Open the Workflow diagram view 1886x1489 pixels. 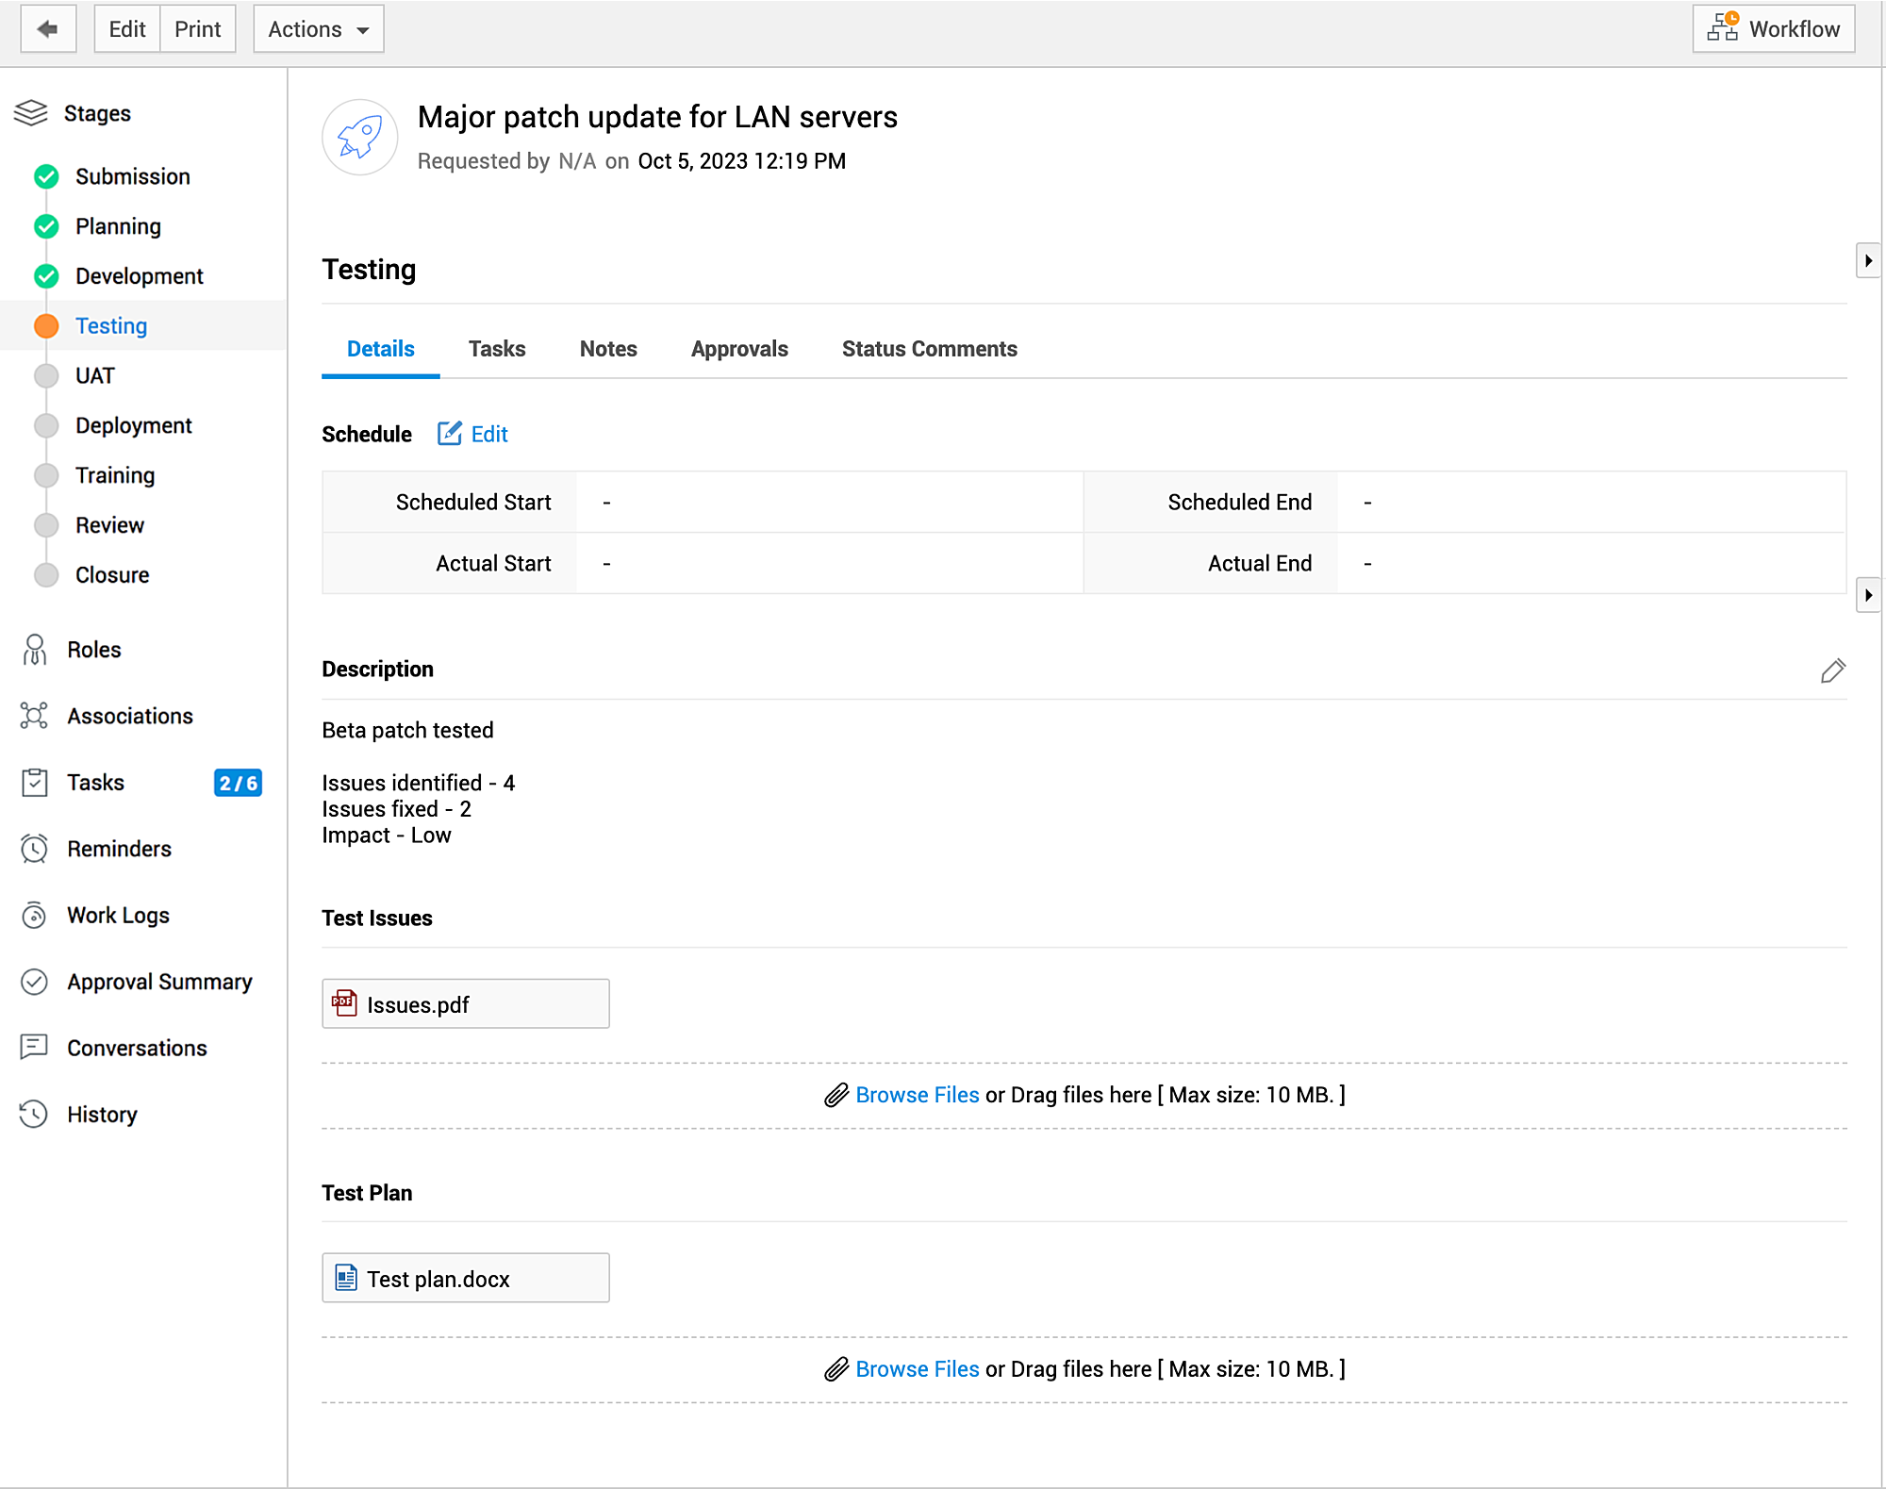coord(1773,29)
